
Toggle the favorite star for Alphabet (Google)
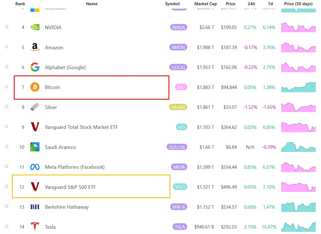coord(7,67)
